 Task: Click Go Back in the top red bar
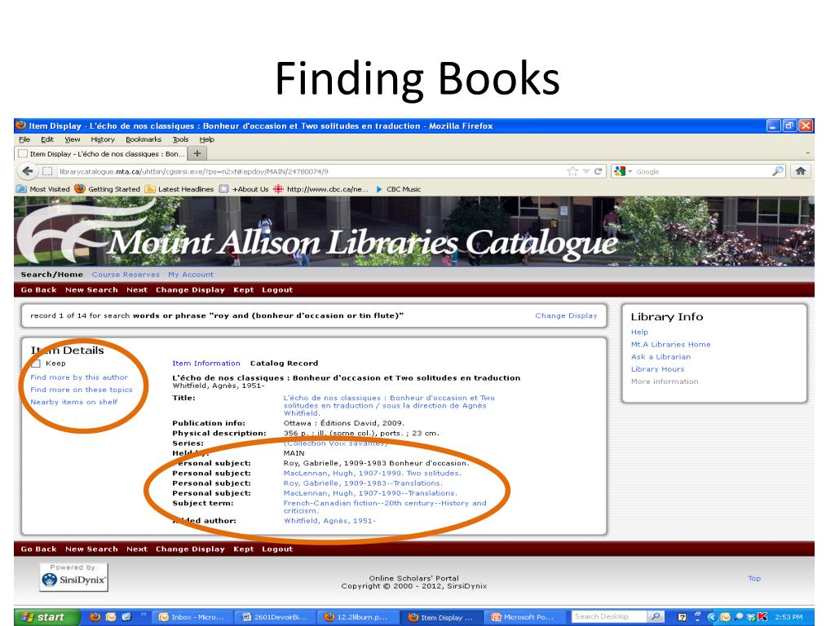click(x=38, y=290)
